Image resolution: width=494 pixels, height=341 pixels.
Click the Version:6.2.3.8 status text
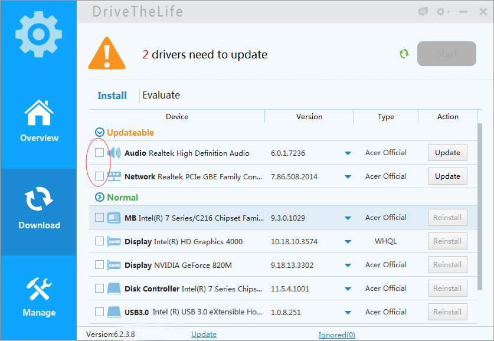[110, 334]
